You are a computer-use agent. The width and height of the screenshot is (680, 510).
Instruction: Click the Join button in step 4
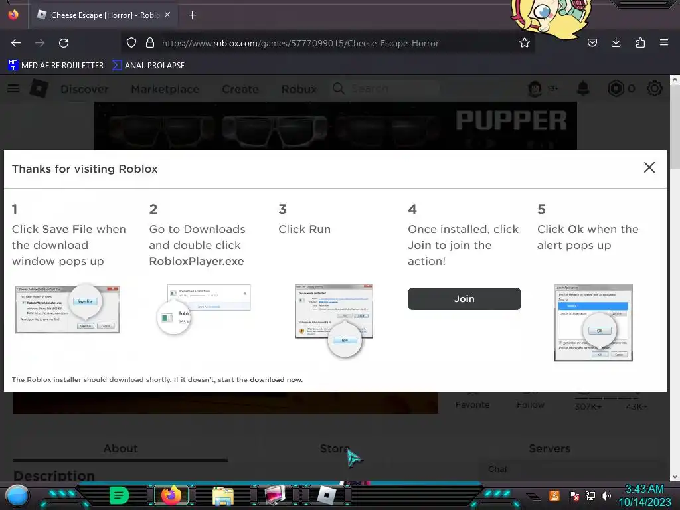click(464, 299)
